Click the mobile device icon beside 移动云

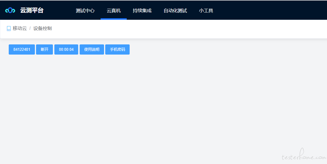tap(9, 28)
